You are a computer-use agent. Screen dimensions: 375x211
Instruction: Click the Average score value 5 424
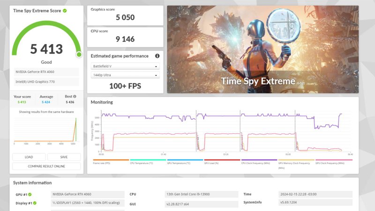click(46, 102)
